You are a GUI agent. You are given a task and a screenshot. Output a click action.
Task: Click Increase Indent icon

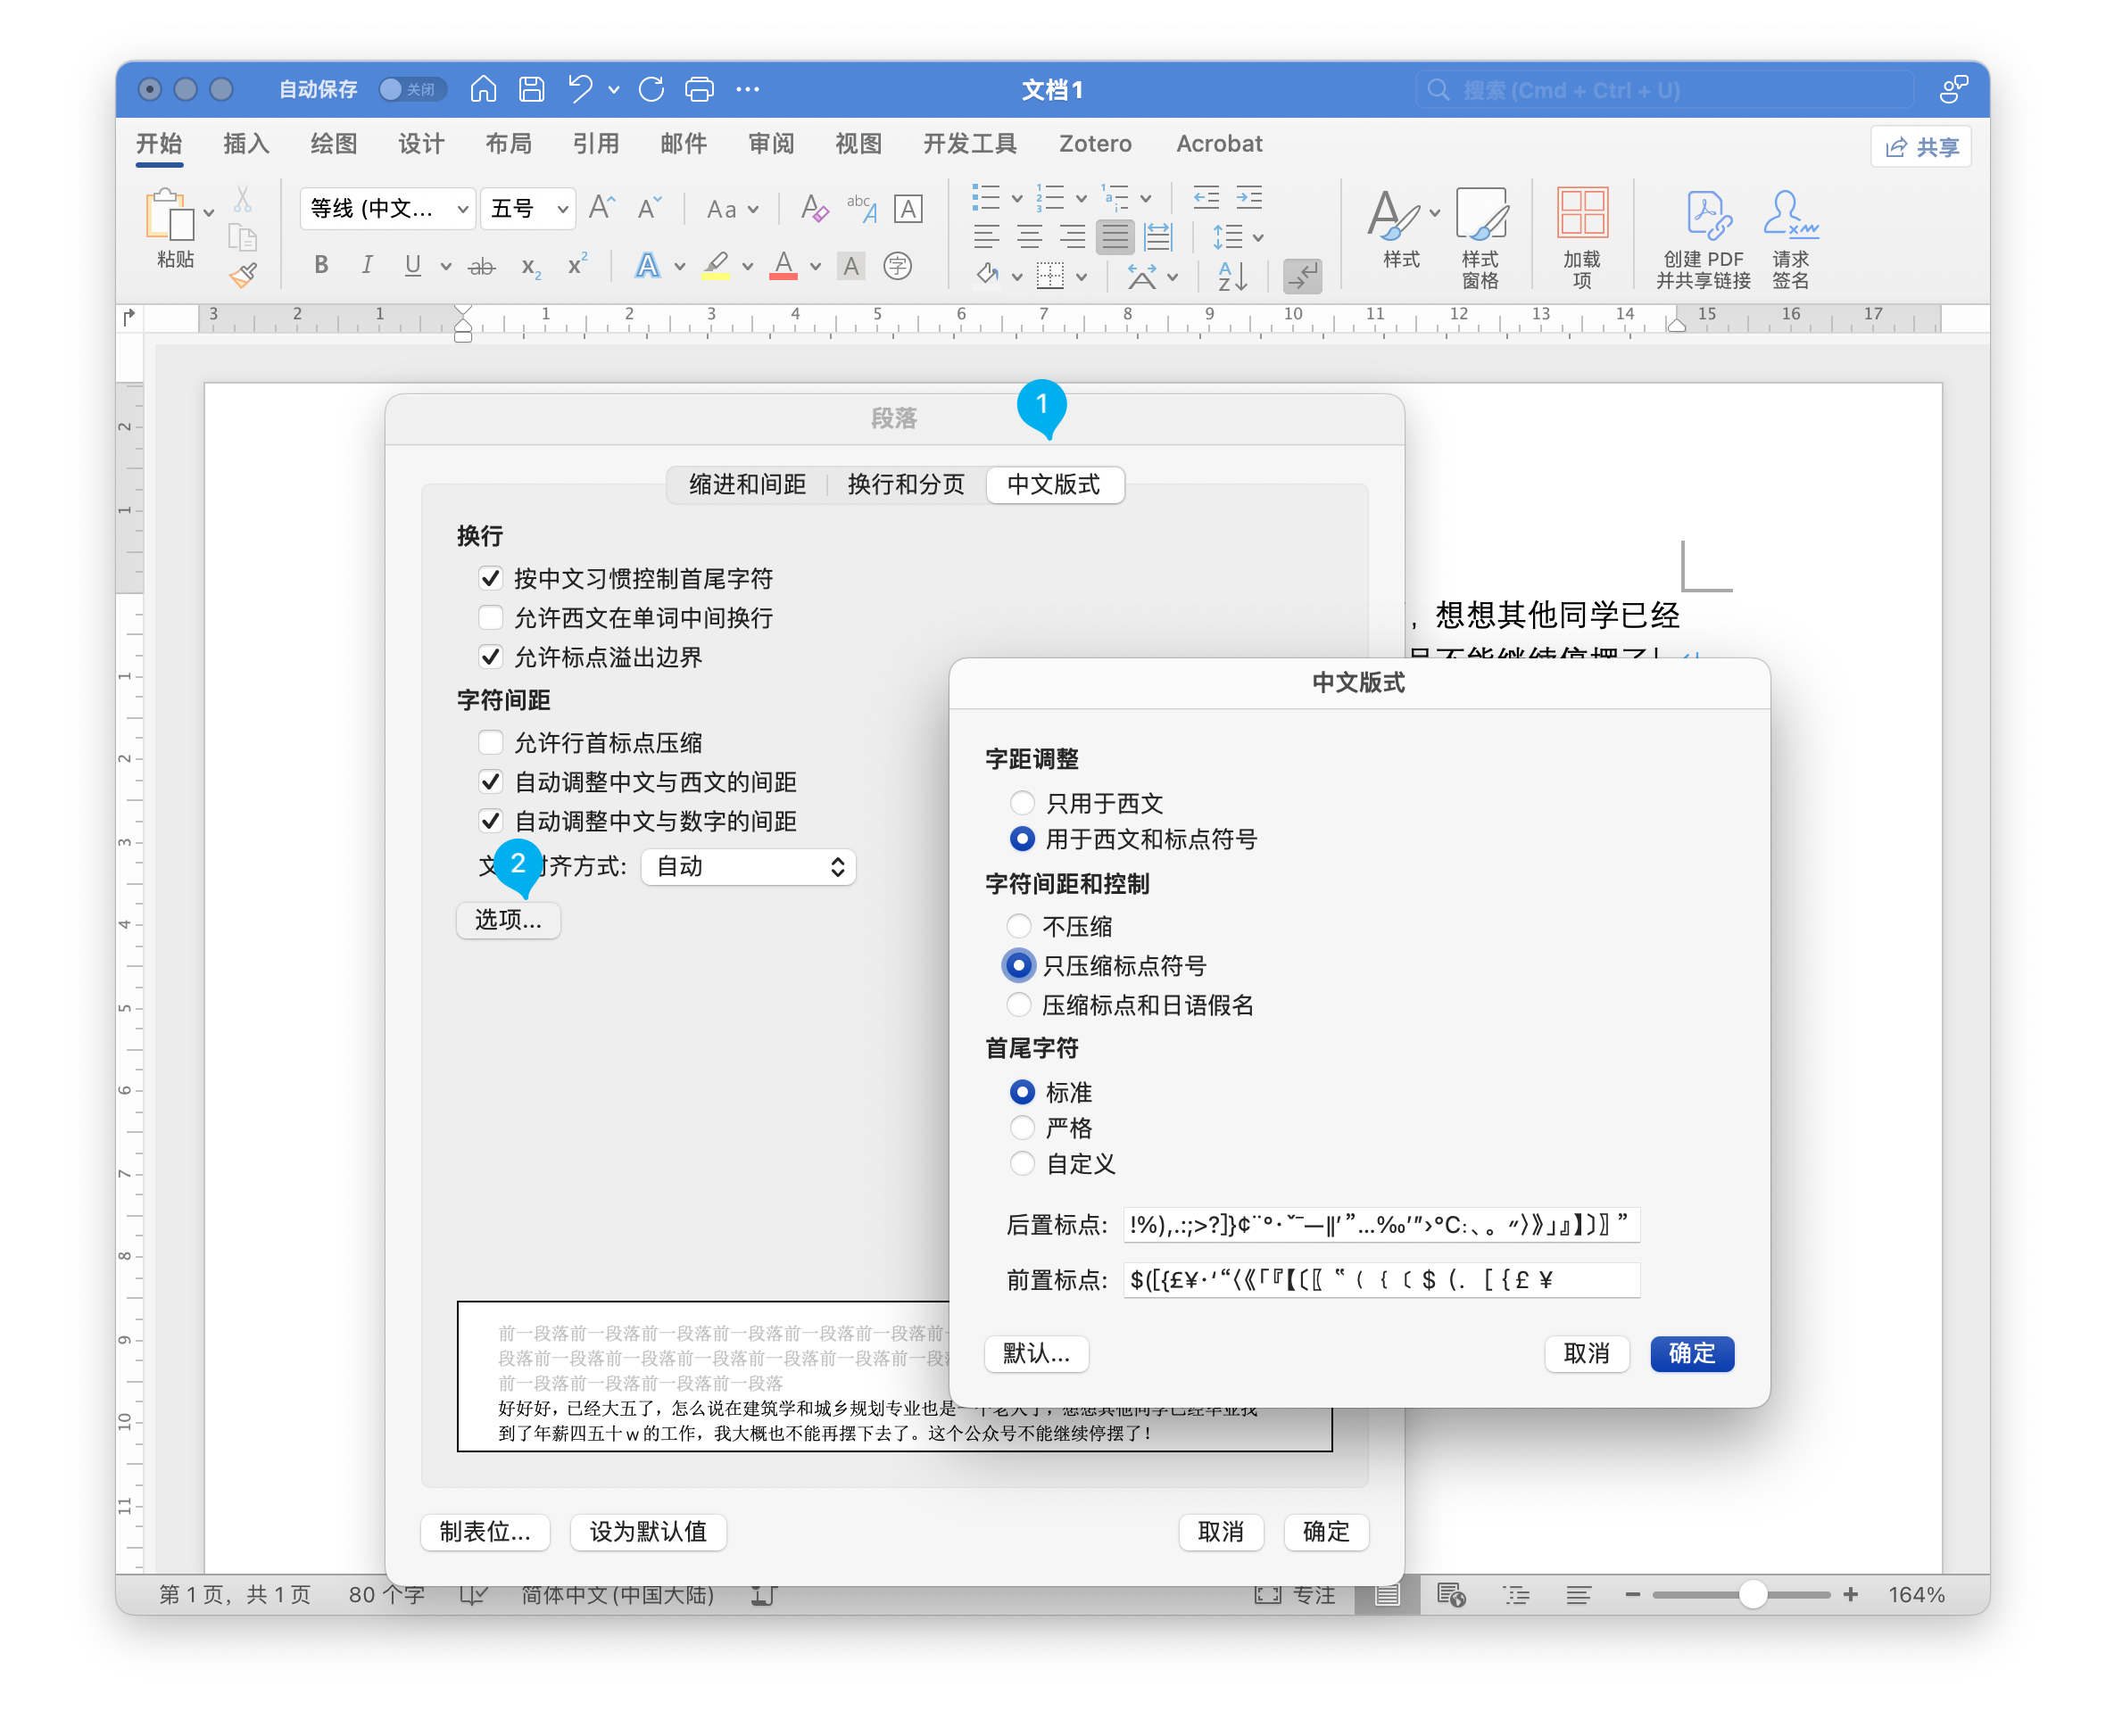1248,197
